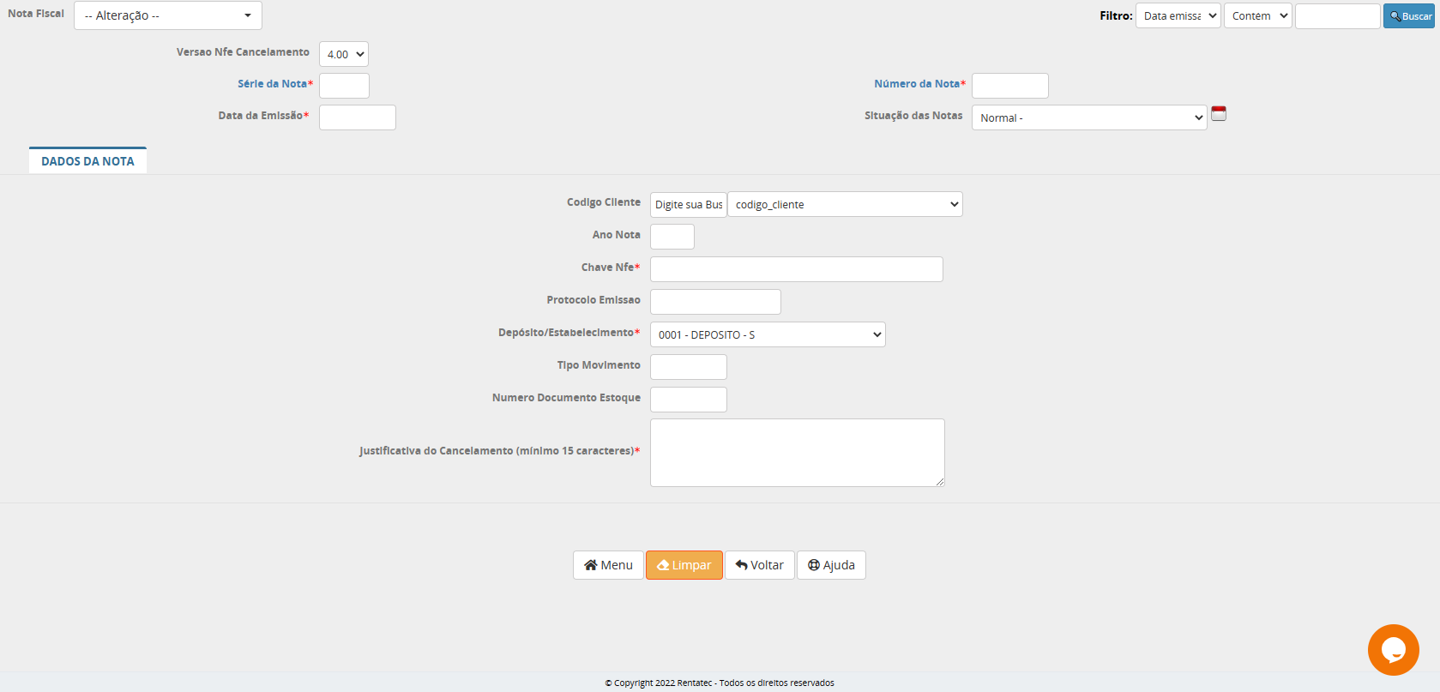
Task: Open the Nota Fiscal Alteração dropdown
Action: point(168,15)
